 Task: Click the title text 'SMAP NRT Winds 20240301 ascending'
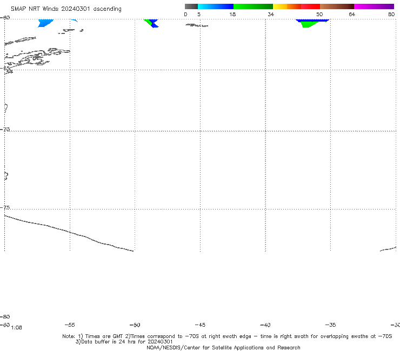66,9
